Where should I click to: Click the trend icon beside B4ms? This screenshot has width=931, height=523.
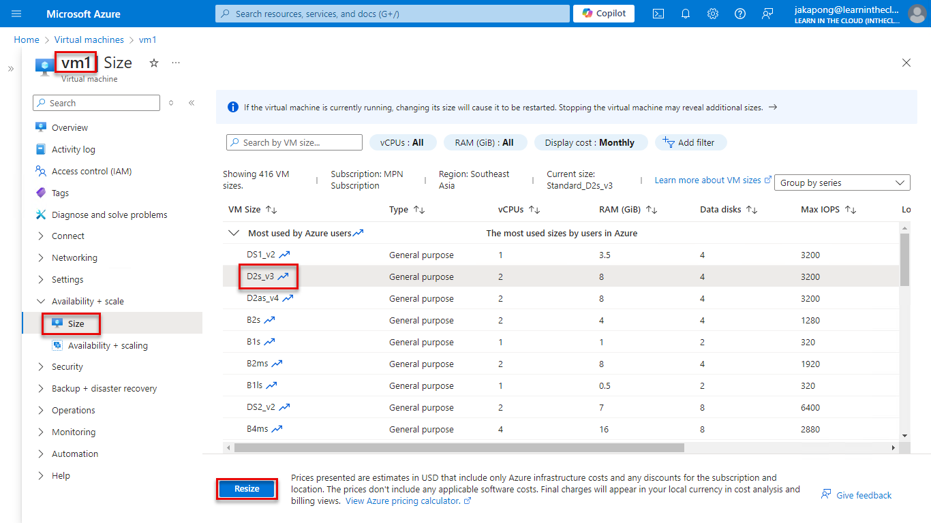[x=277, y=429]
